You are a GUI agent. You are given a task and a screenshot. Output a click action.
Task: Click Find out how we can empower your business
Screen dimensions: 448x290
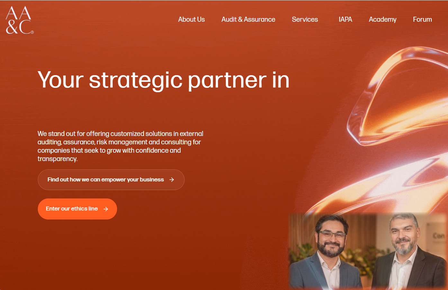click(x=111, y=180)
